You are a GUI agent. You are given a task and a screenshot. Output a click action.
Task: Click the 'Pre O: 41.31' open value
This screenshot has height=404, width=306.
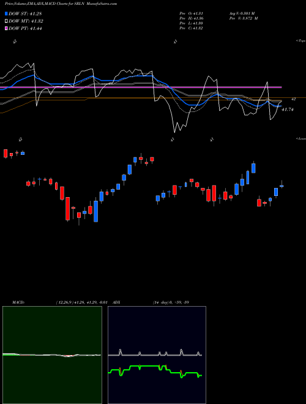click(192, 13)
